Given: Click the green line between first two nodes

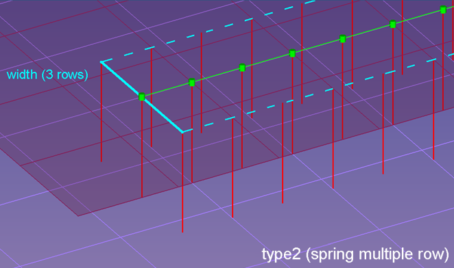Looking at the screenshot, I should (x=167, y=90).
